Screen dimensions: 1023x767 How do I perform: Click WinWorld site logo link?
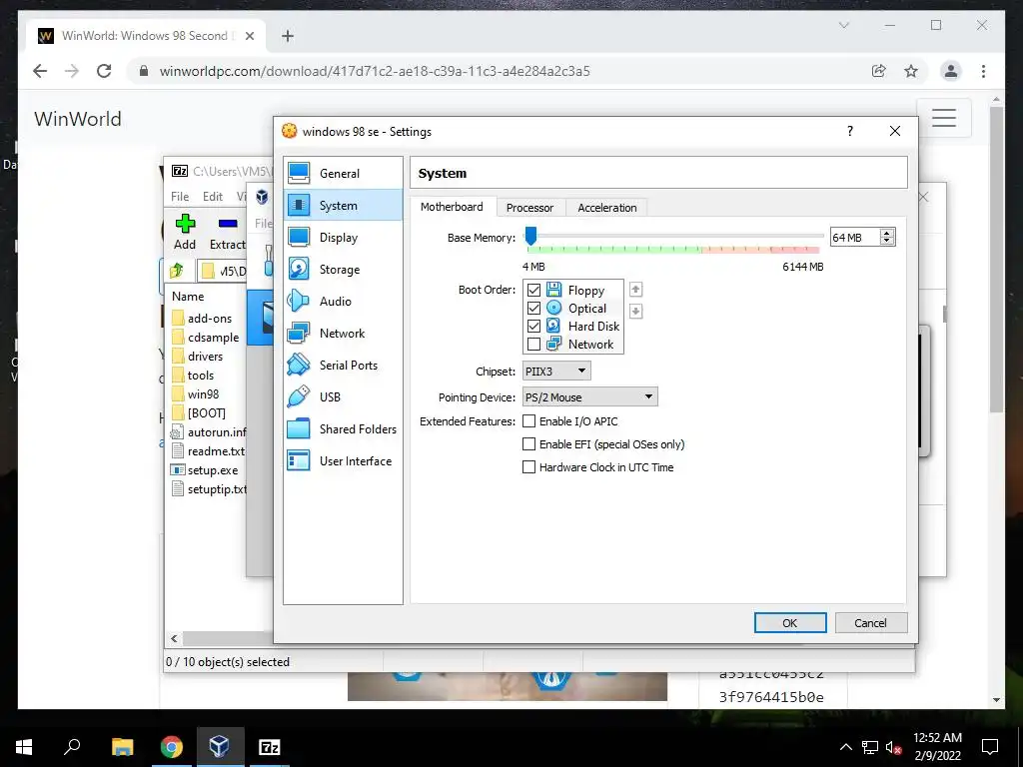78,119
